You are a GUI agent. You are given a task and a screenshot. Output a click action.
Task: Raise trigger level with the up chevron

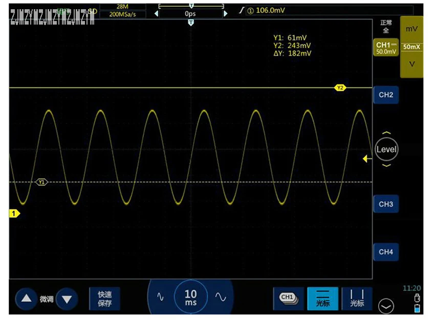(386, 133)
